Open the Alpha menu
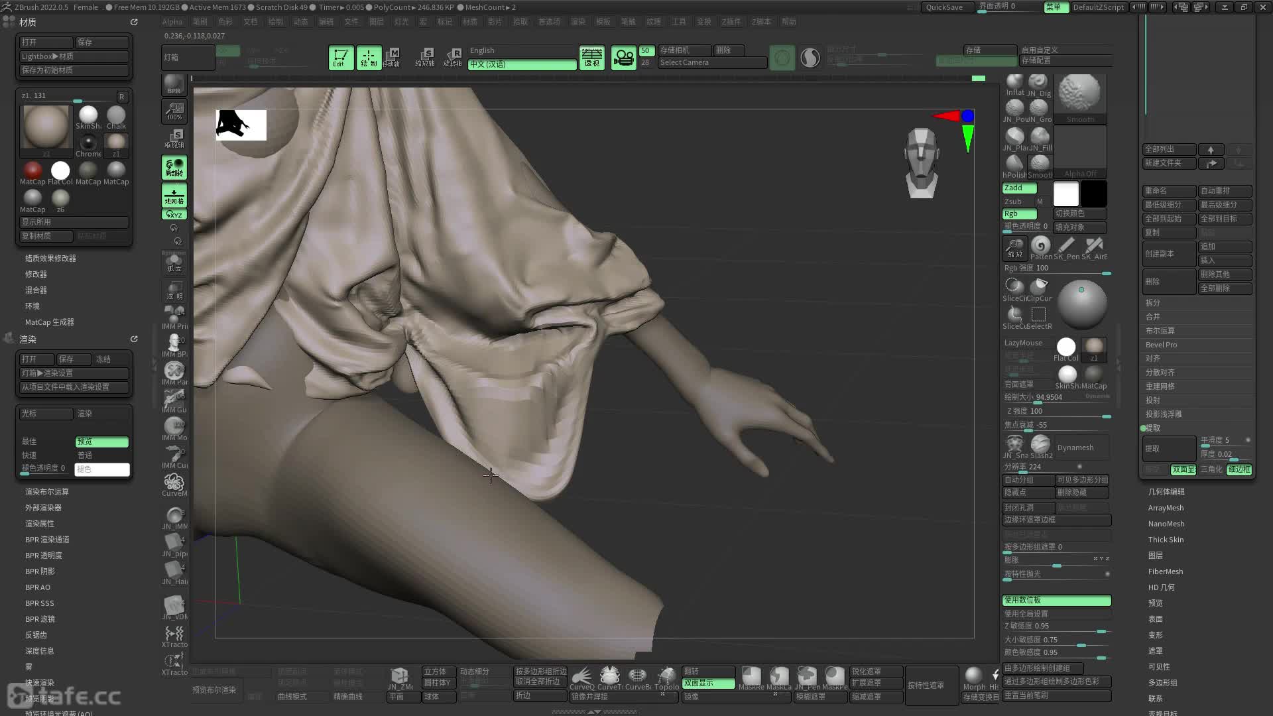This screenshot has height=716, width=1273. click(x=172, y=22)
